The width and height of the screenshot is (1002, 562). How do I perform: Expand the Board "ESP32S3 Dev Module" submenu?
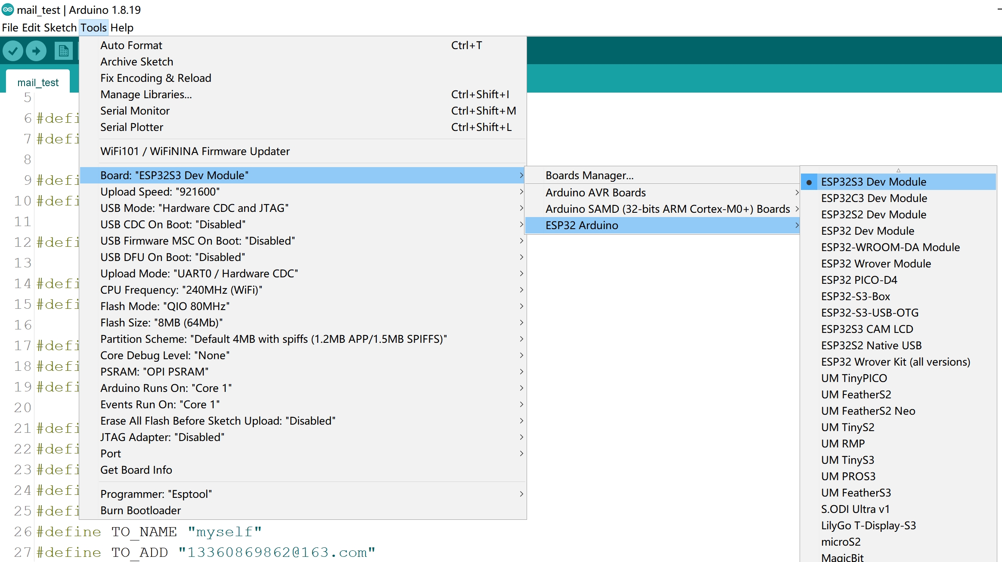[303, 175]
